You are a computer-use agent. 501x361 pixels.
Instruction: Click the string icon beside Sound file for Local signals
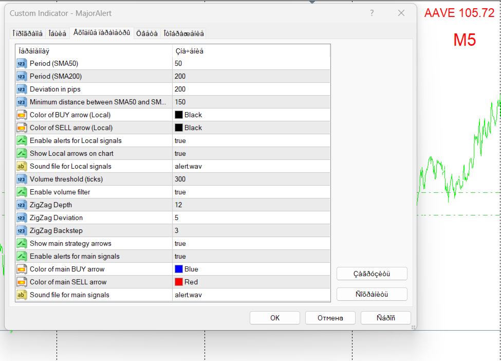(22, 166)
